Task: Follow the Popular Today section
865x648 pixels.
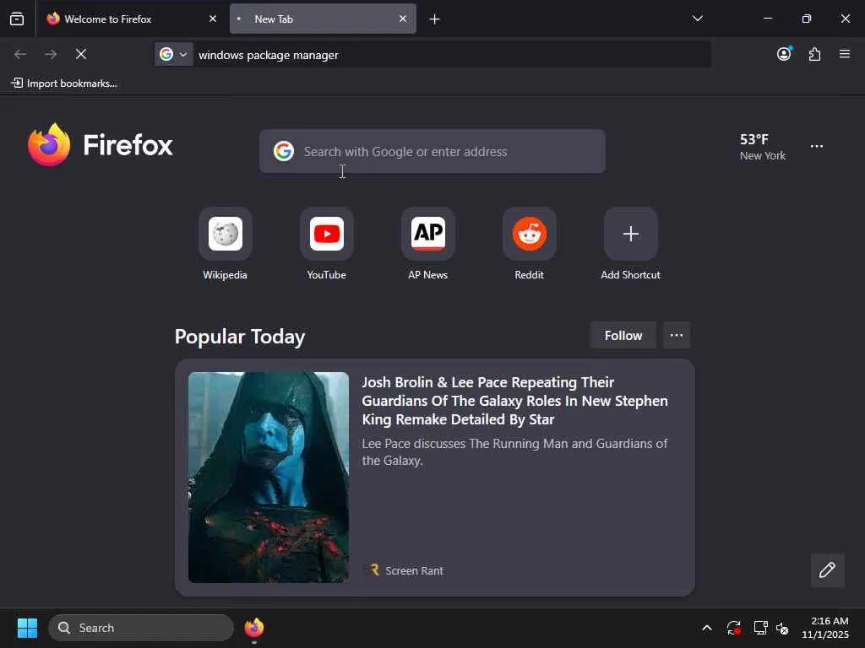Action: tap(623, 335)
